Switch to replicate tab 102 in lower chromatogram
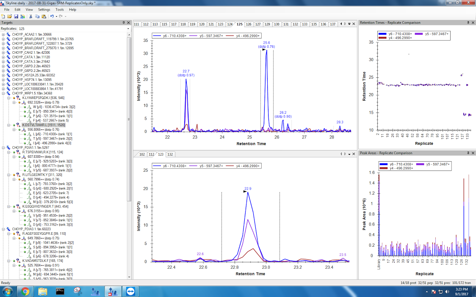The image size is (476, 297). pos(142,154)
